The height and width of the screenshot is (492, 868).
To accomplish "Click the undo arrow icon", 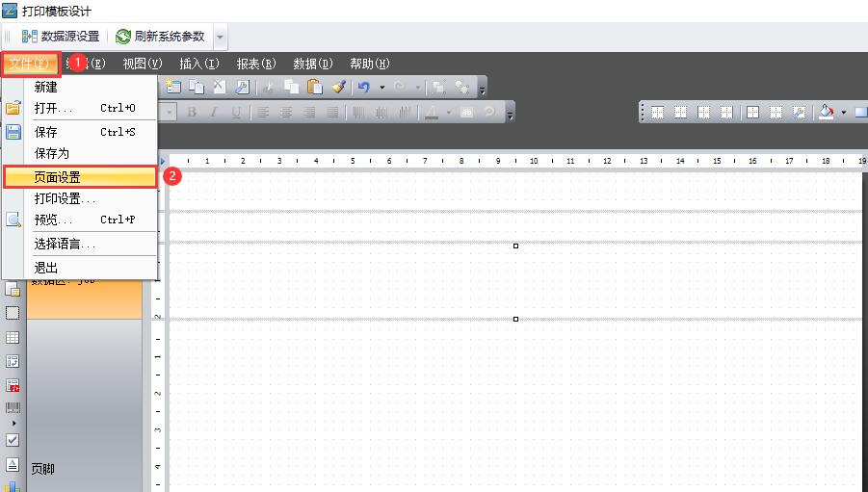I will (364, 87).
